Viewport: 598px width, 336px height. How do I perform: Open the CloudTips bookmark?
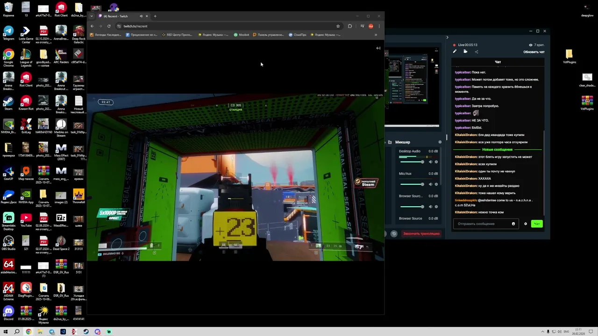(x=298, y=35)
